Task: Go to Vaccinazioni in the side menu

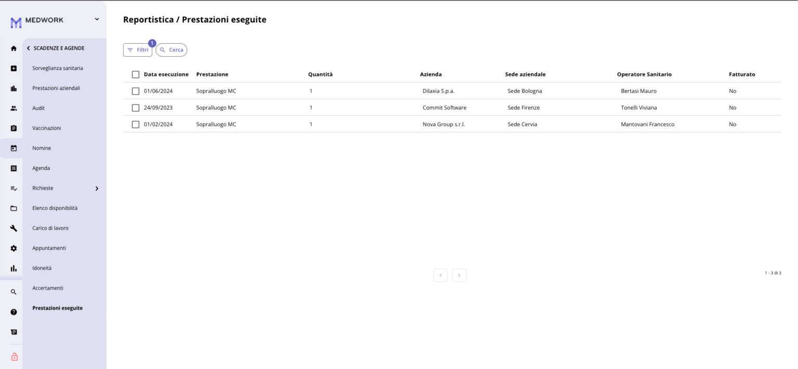Action: pos(46,128)
